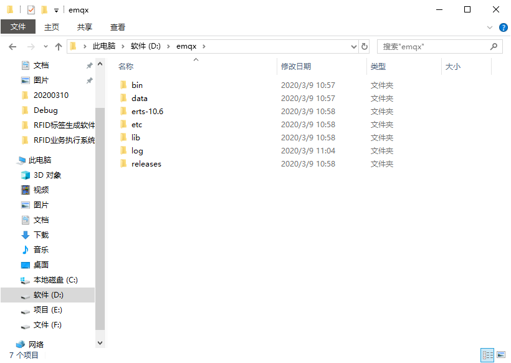The width and height of the screenshot is (511, 363).
Task: Expand the 此电脑 breadcrumb chevron
Action: tap(123, 47)
